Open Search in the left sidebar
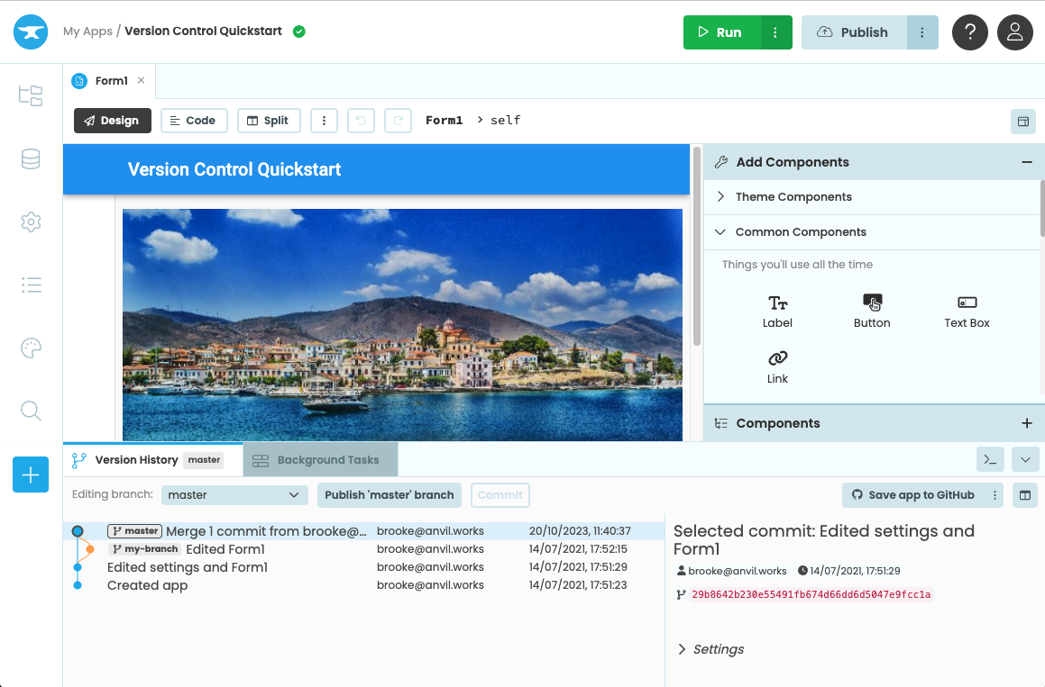The height and width of the screenshot is (687, 1045). coord(31,411)
